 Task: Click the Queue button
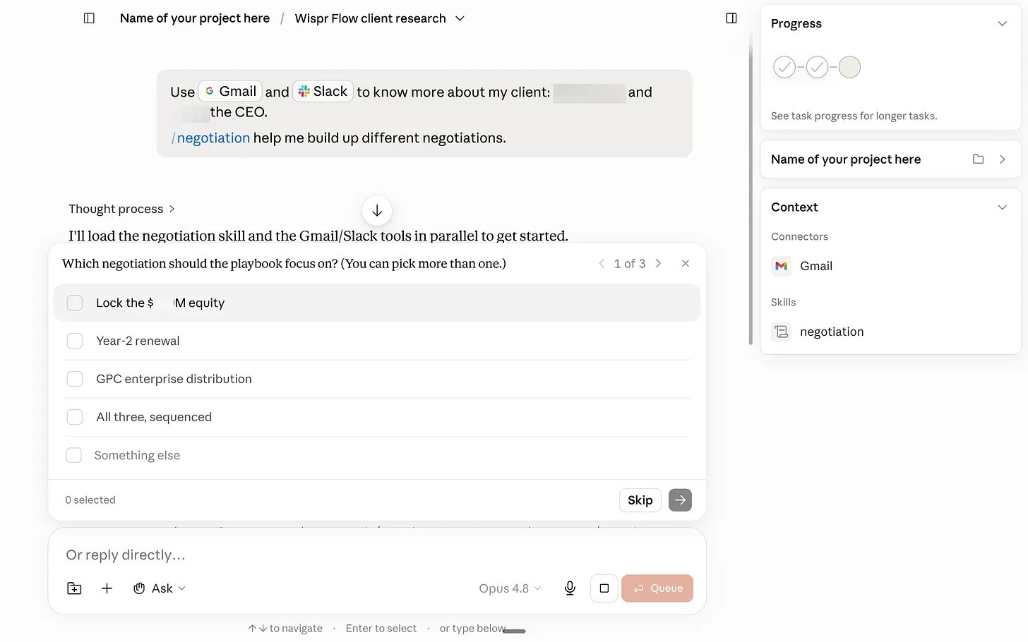(x=657, y=588)
